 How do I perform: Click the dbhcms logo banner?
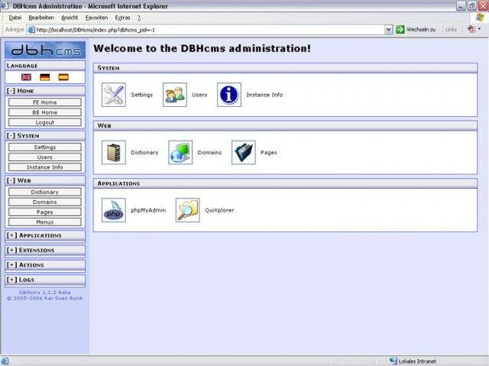45,50
